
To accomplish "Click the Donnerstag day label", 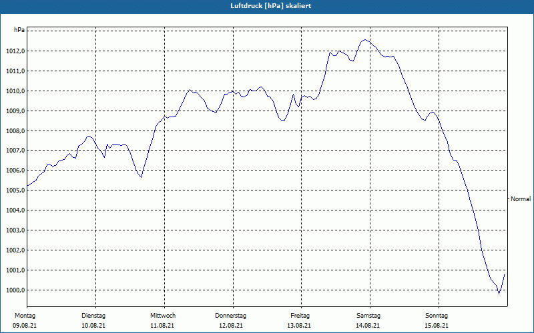I will click(x=230, y=316).
